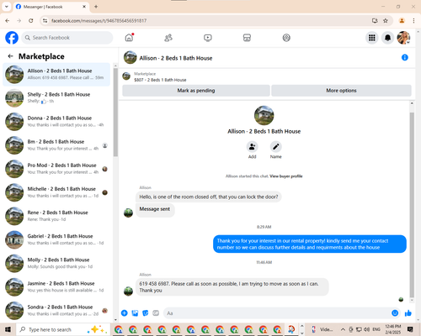Open Pro Mod conversation in list
Screen dimensions: 421x336
[56, 169]
